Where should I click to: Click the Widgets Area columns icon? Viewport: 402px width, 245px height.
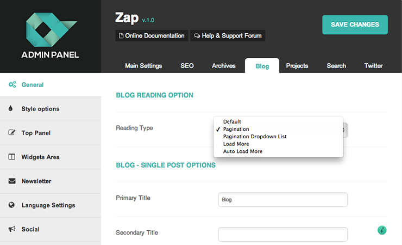pyautogui.click(x=12, y=157)
